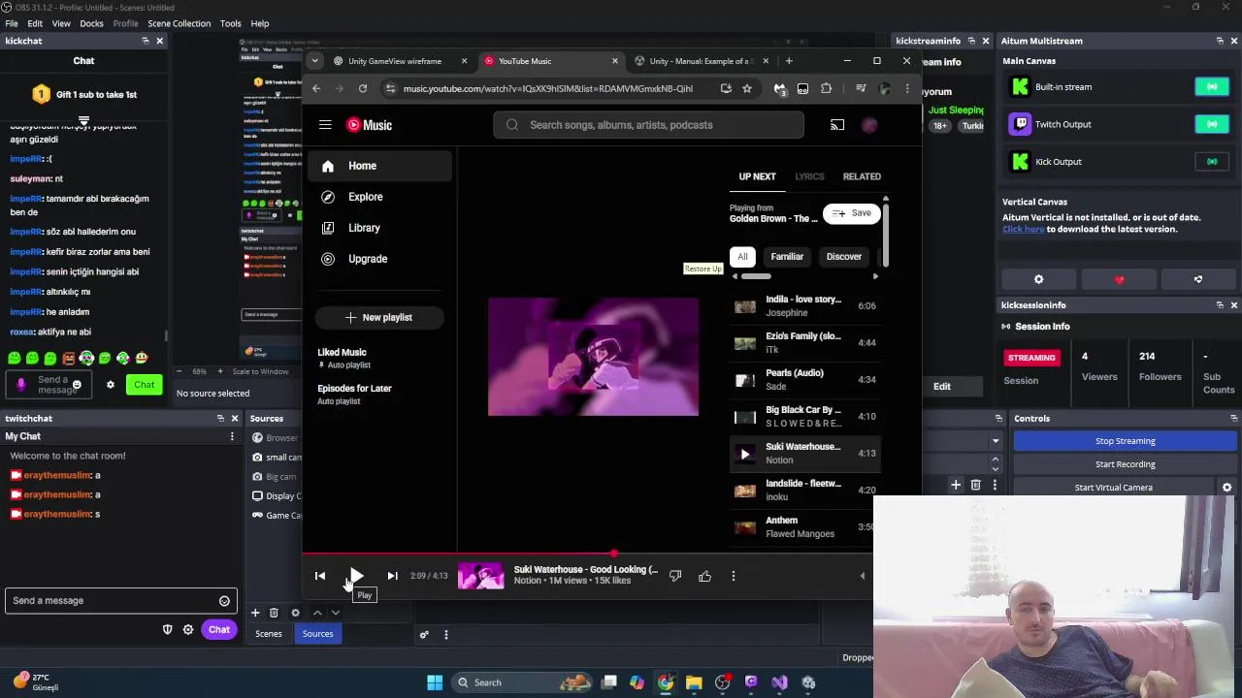The image size is (1242, 698).
Task: Select the Familiar filter chip
Action: point(787,257)
